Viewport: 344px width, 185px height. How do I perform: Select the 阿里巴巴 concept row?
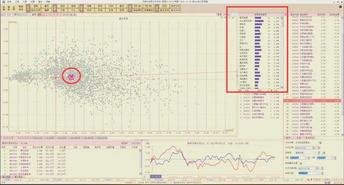click(x=260, y=44)
